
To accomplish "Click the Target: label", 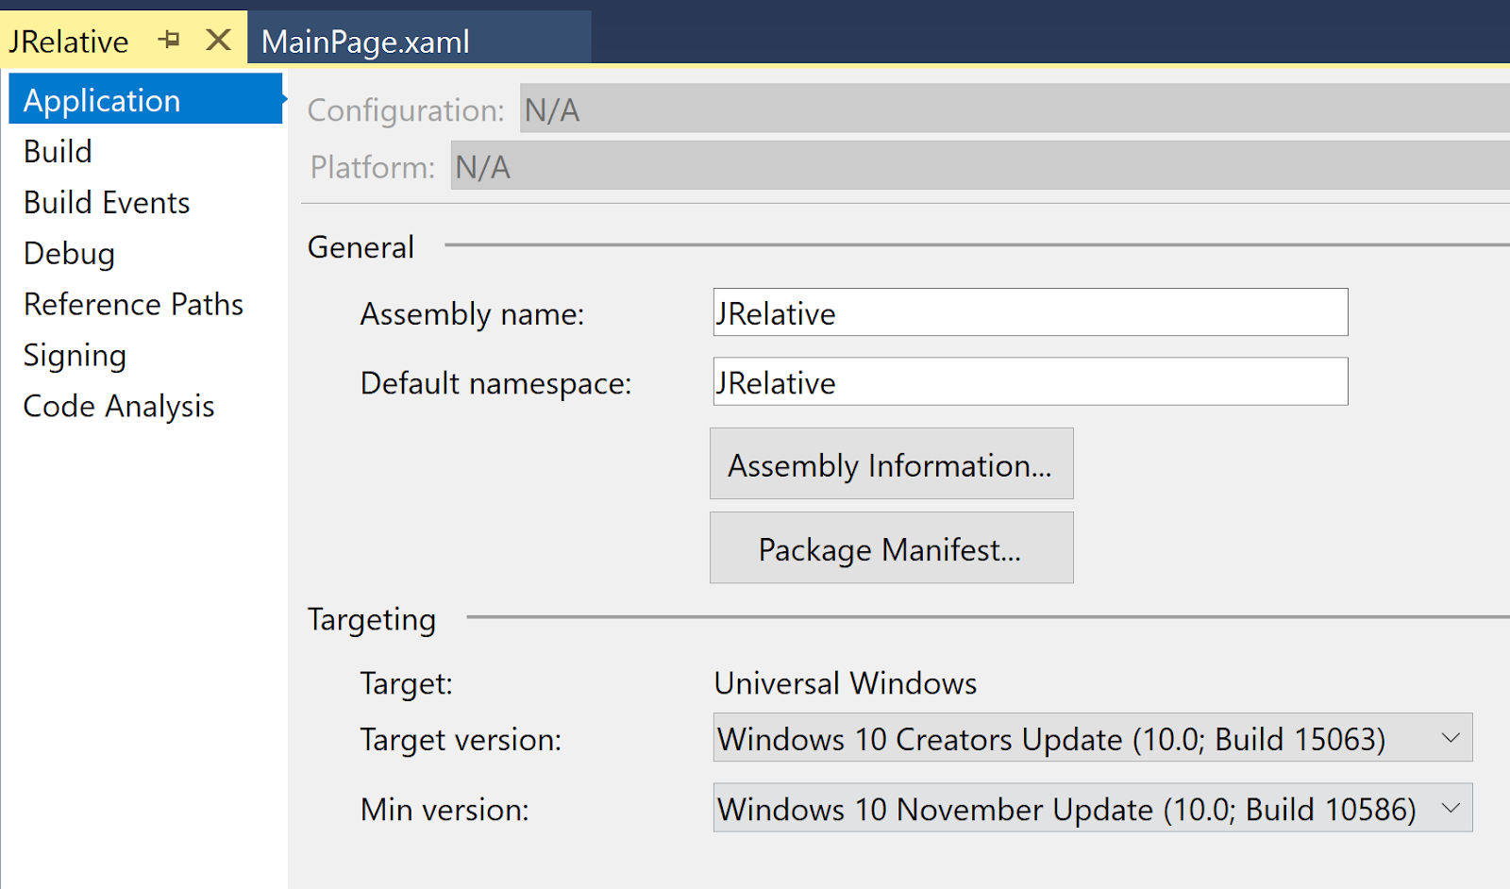I will point(406,683).
